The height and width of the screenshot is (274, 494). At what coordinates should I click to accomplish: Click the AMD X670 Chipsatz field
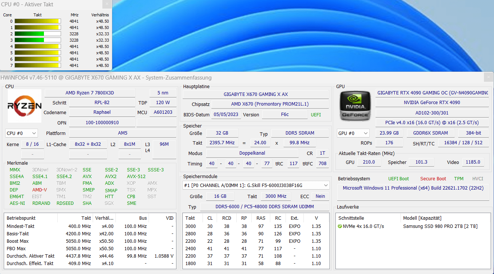[x=270, y=104]
